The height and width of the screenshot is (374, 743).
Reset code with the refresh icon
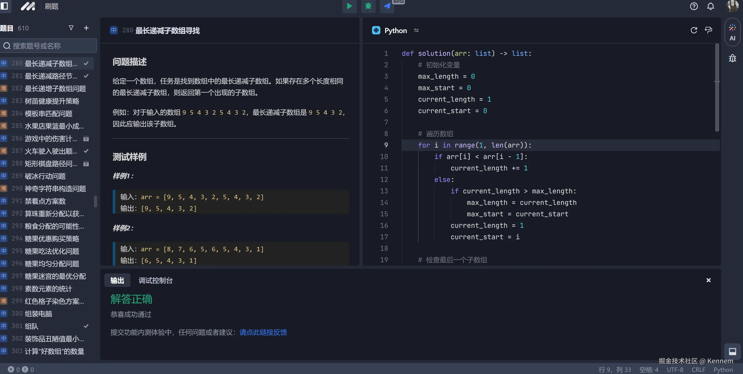point(694,30)
